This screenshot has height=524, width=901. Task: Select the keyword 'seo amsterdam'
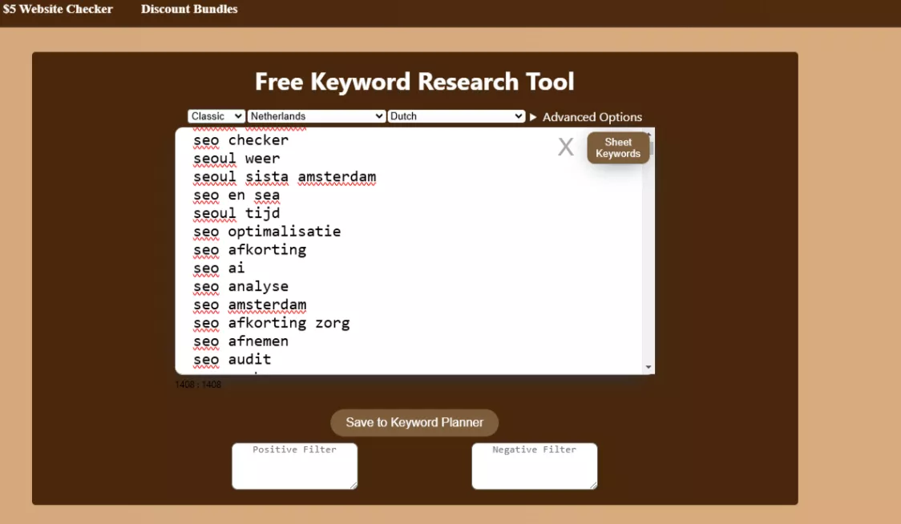click(x=249, y=304)
